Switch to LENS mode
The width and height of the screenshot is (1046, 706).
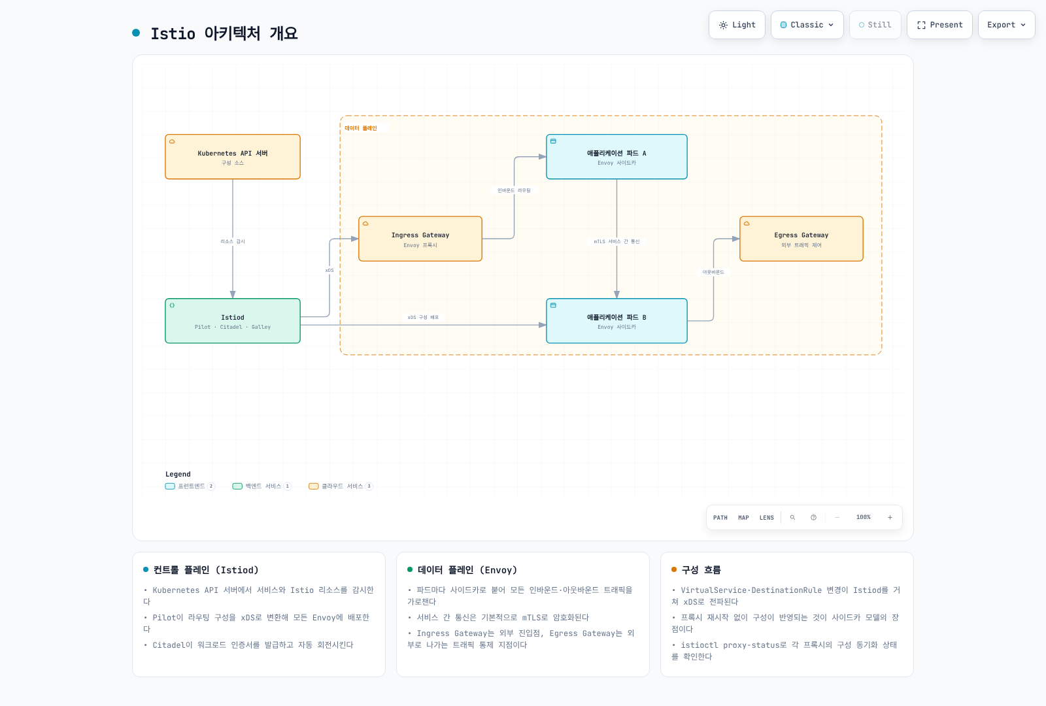point(767,518)
